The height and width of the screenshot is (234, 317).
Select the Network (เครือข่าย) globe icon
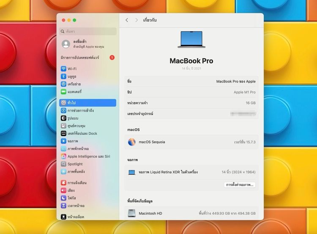63,84
